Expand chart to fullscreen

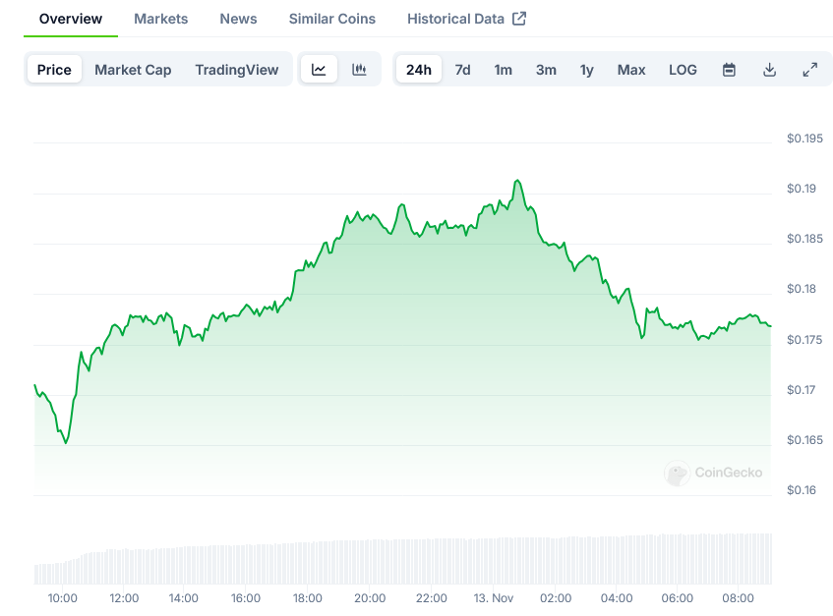tap(809, 70)
